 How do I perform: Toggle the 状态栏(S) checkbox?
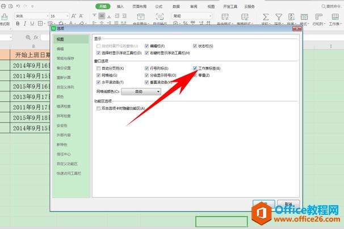pyautogui.click(x=195, y=46)
